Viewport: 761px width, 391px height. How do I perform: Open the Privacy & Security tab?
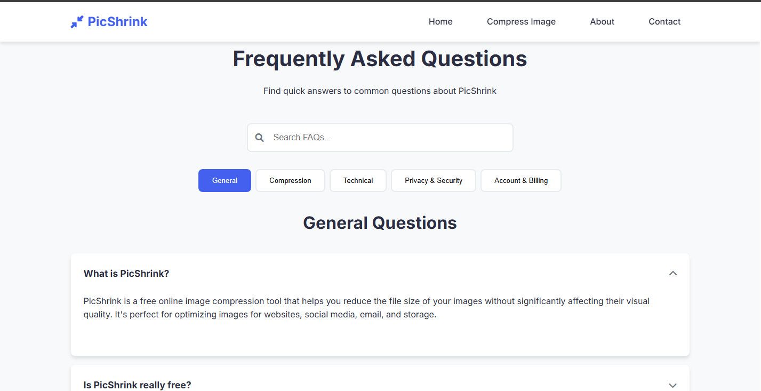pyautogui.click(x=433, y=181)
